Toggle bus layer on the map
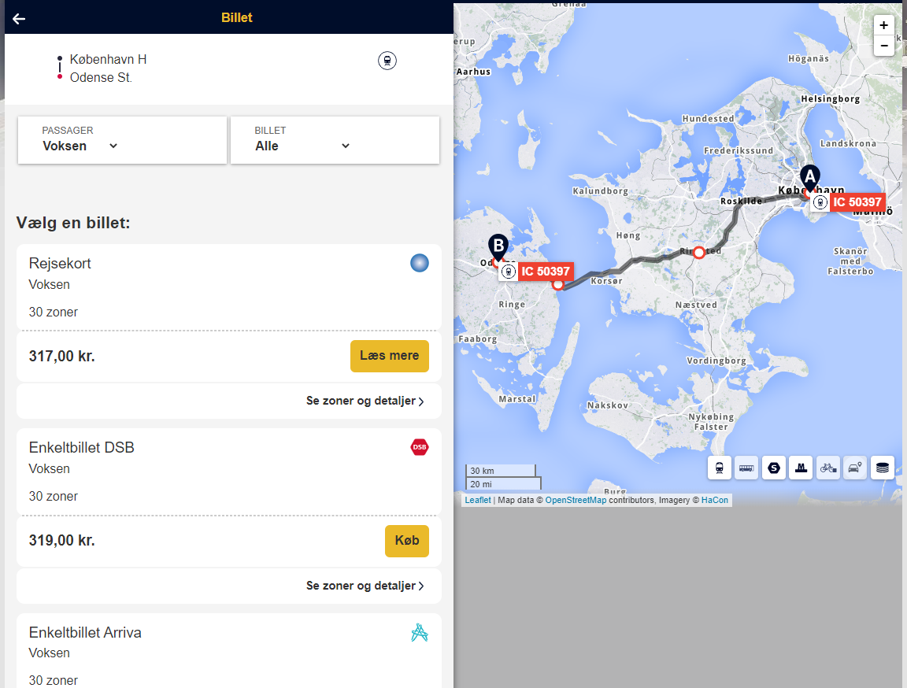The width and height of the screenshot is (907, 688). (746, 468)
